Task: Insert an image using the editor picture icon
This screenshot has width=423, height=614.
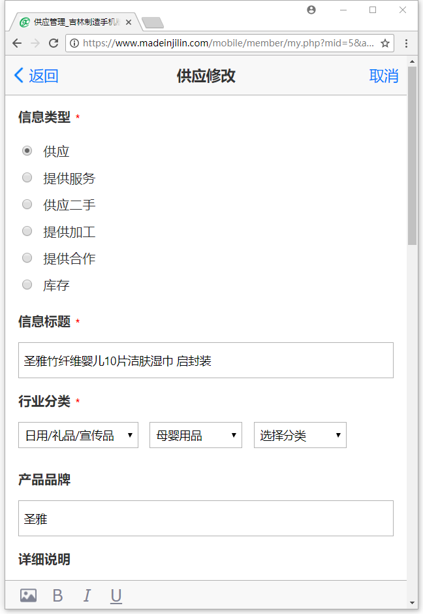Action: [28, 596]
